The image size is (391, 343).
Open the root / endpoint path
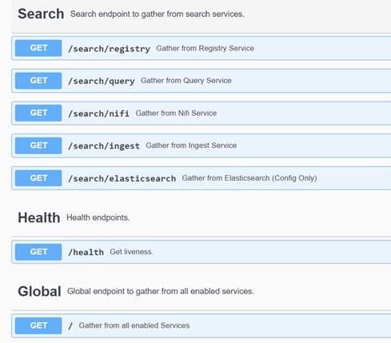pos(70,325)
